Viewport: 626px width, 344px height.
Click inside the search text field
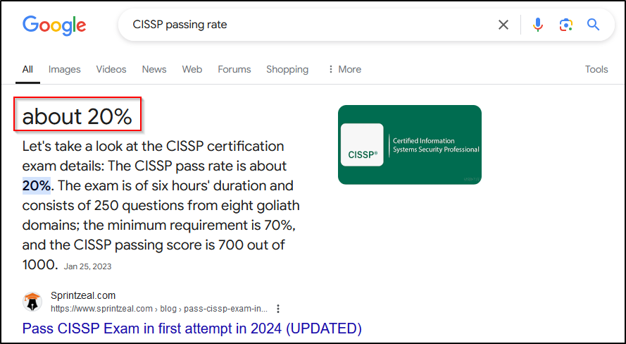310,25
